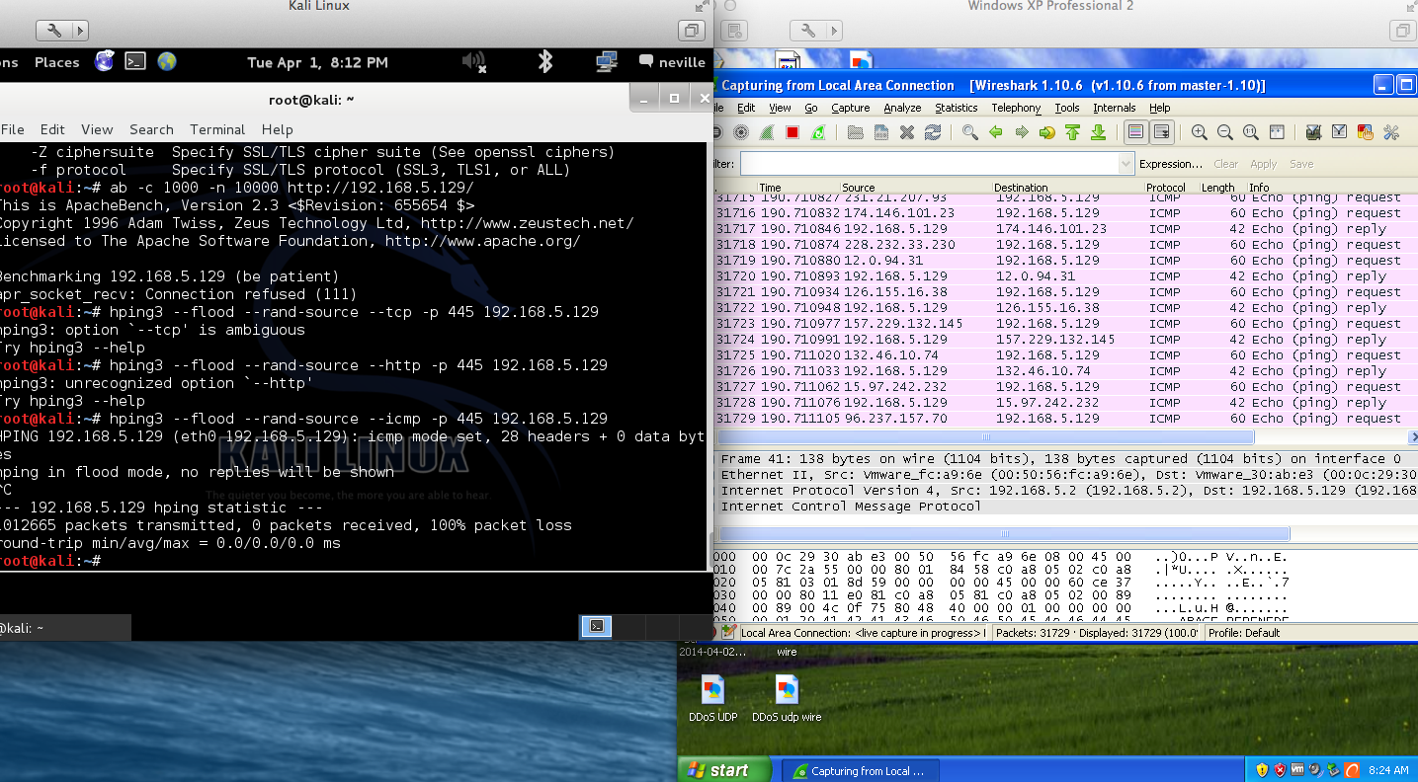Click into the Wireshark display filter field

929,163
